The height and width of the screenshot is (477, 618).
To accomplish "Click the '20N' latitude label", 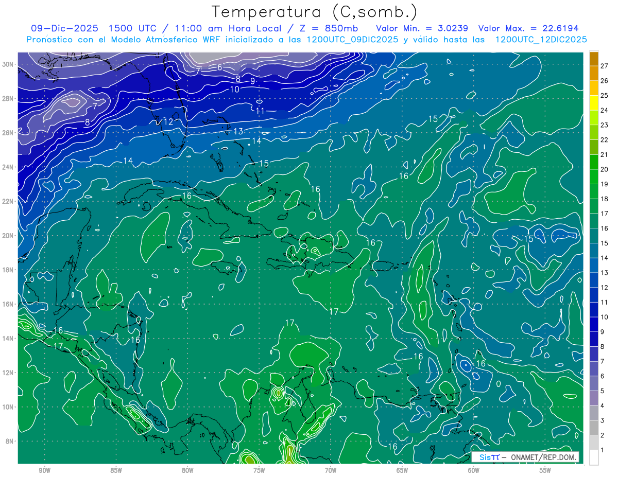I will (8, 235).
